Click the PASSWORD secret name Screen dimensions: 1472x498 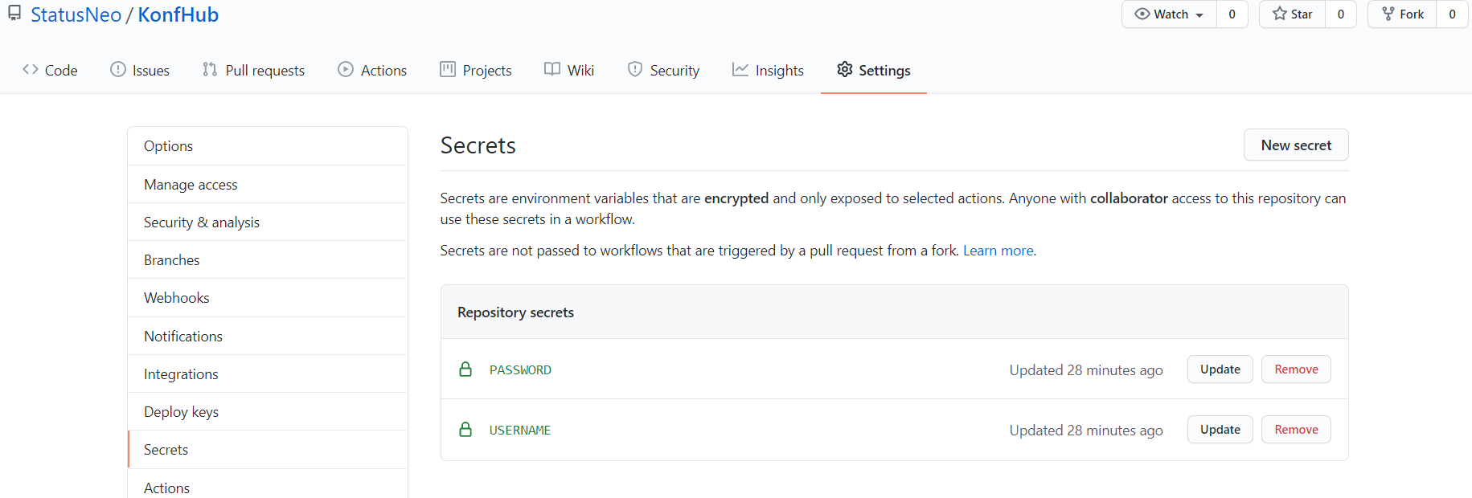coord(520,369)
